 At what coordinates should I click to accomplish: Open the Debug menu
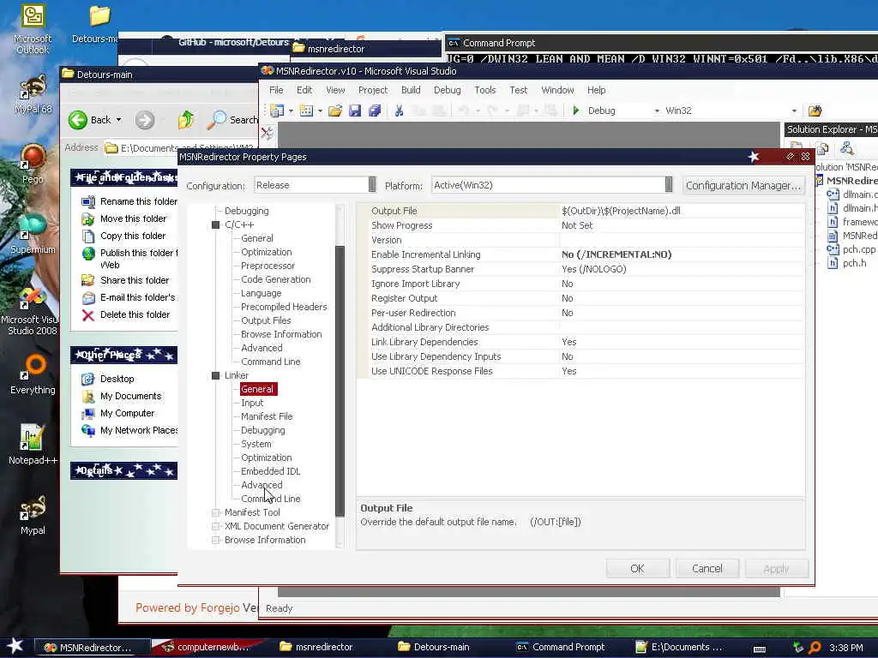pyautogui.click(x=447, y=90)
